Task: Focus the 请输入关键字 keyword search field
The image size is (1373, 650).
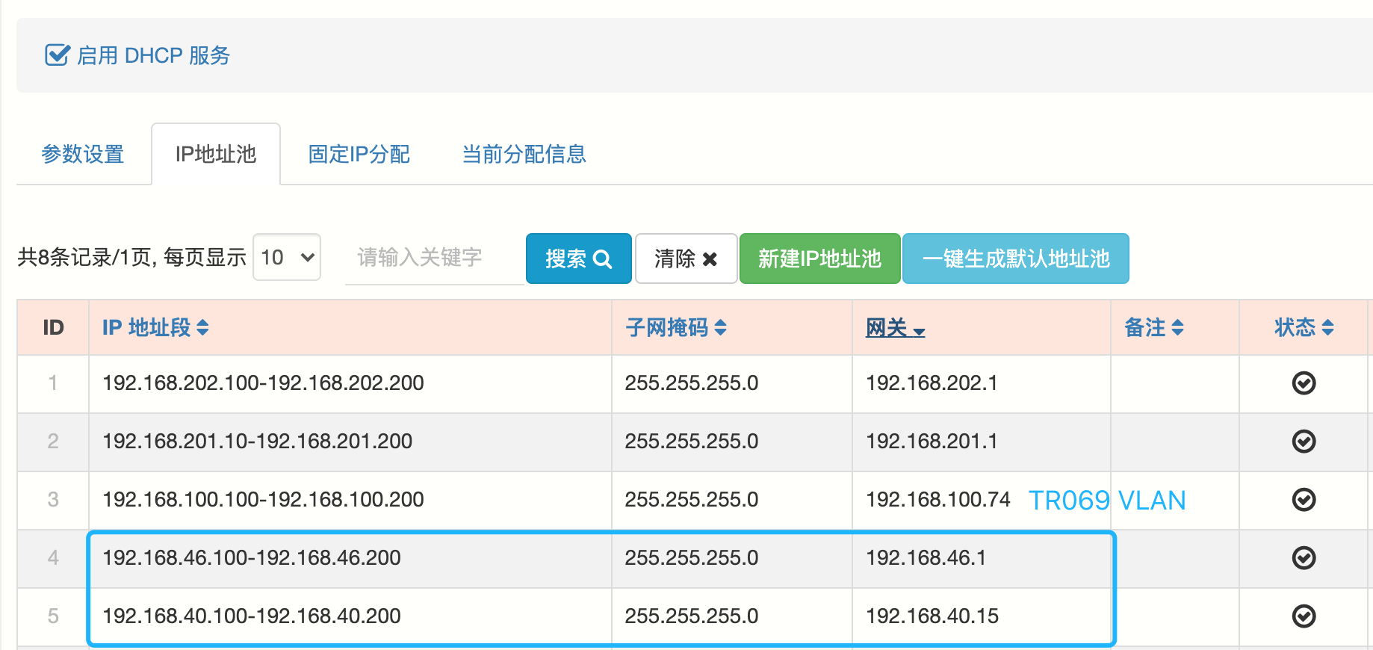Action: [433, 258]
